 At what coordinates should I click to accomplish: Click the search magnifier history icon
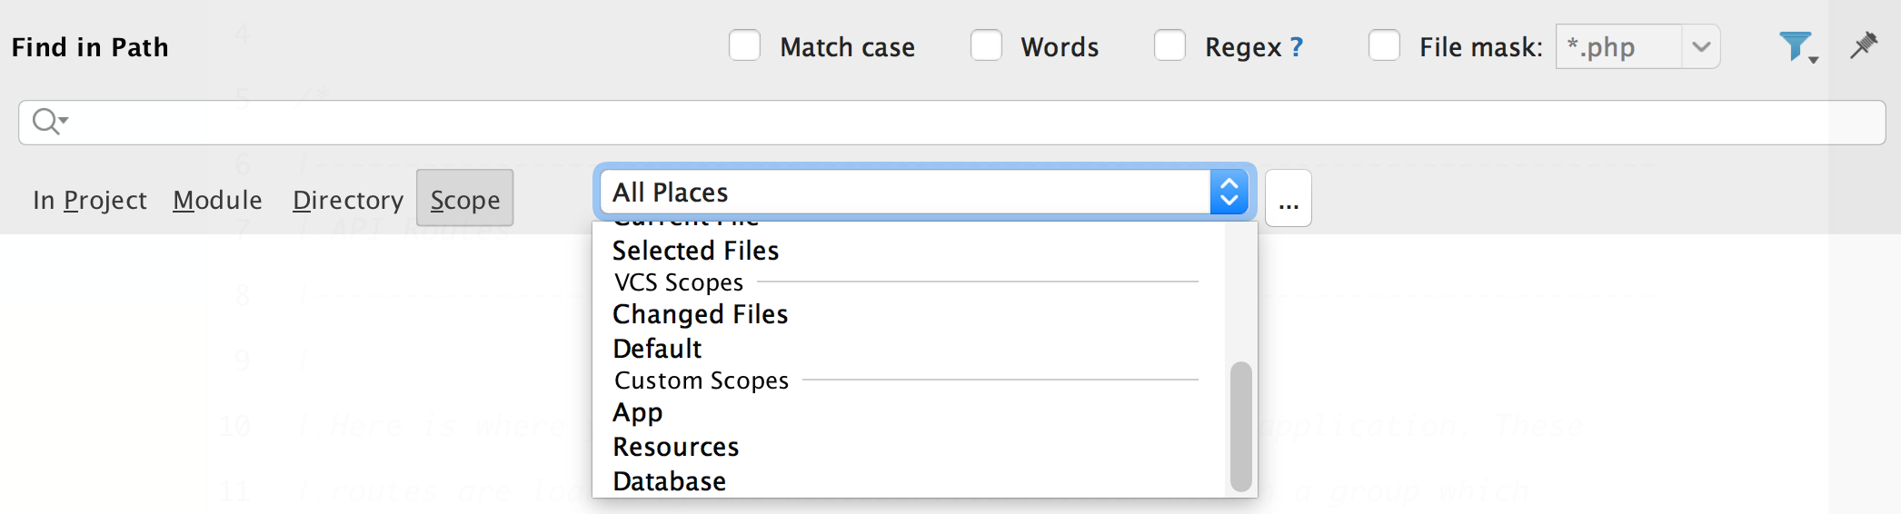click(x=49, y=121)
